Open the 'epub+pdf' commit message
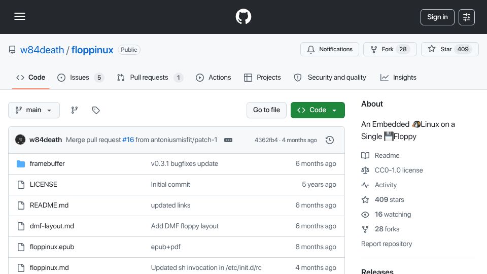The image size is (487, 274). [165, 247]
